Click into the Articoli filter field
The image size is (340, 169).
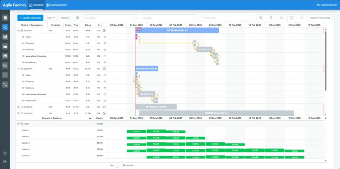click(109, 18)
